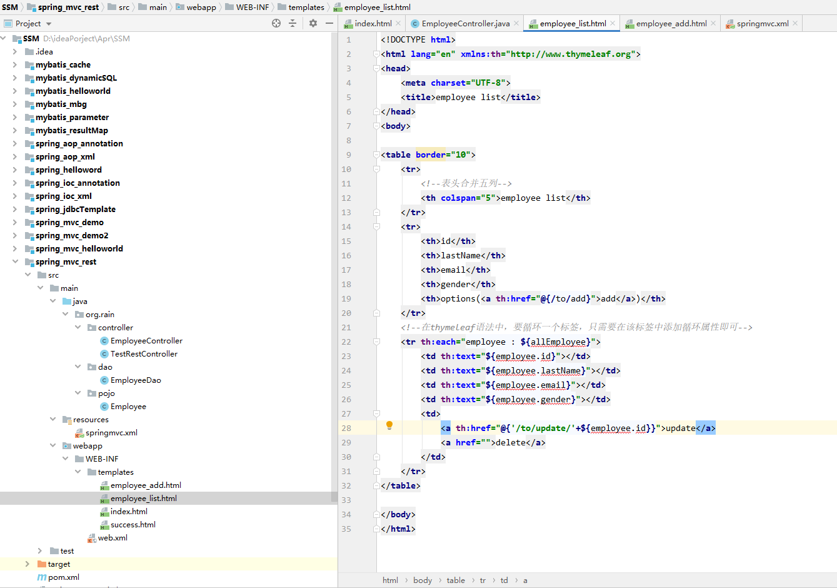Hide the Project panel with minus icon
The width and height of the screenshot is (837, 588).
pos(329,23)
